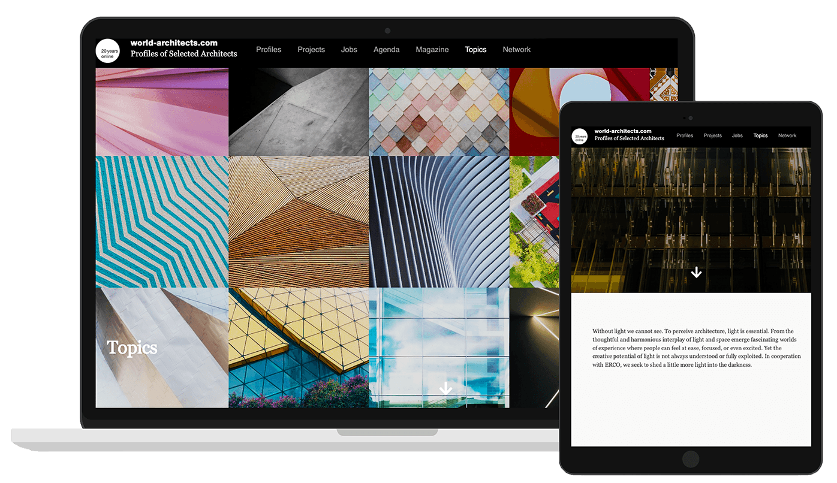
Task: Open the wooden slat pattern thumbnail
Action: [x=299, y=222]
